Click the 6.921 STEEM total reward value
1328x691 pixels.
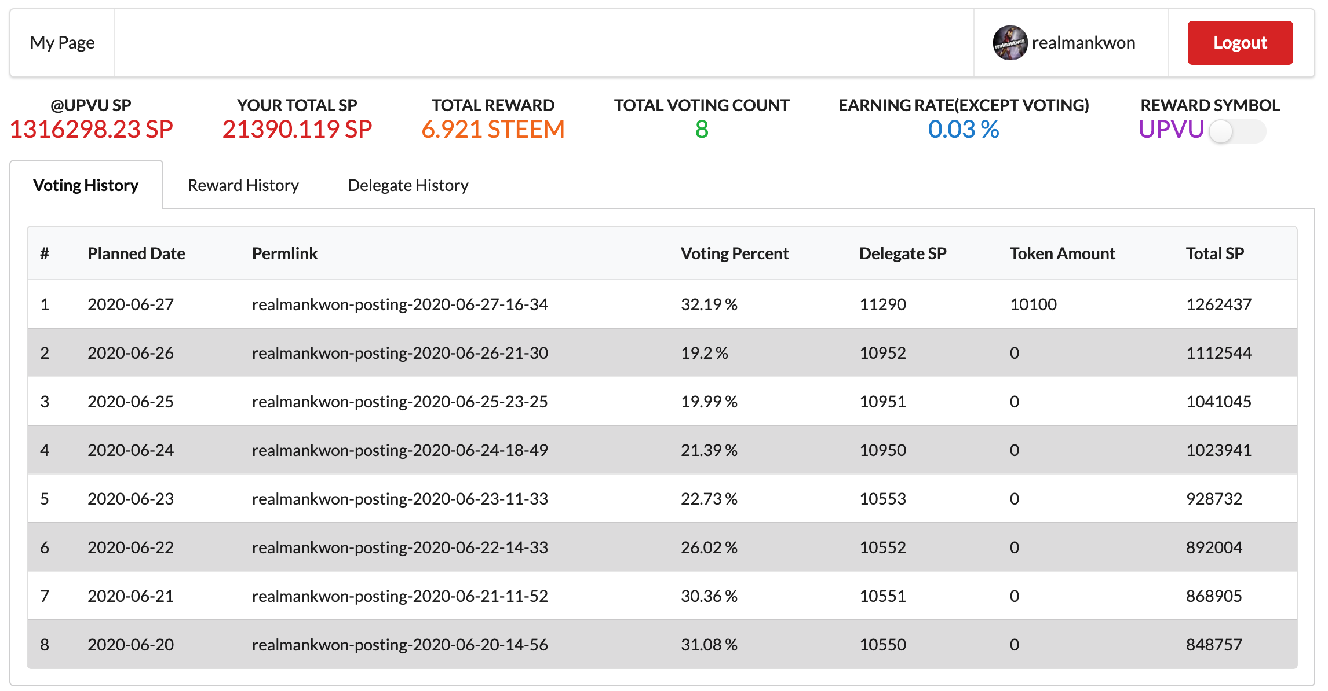pos(492,129)
